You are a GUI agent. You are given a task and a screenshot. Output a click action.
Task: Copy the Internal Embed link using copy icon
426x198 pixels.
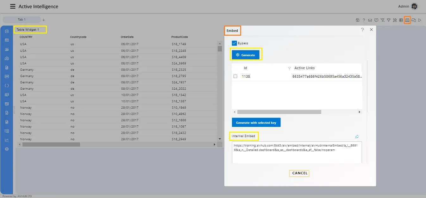(357, 136)
